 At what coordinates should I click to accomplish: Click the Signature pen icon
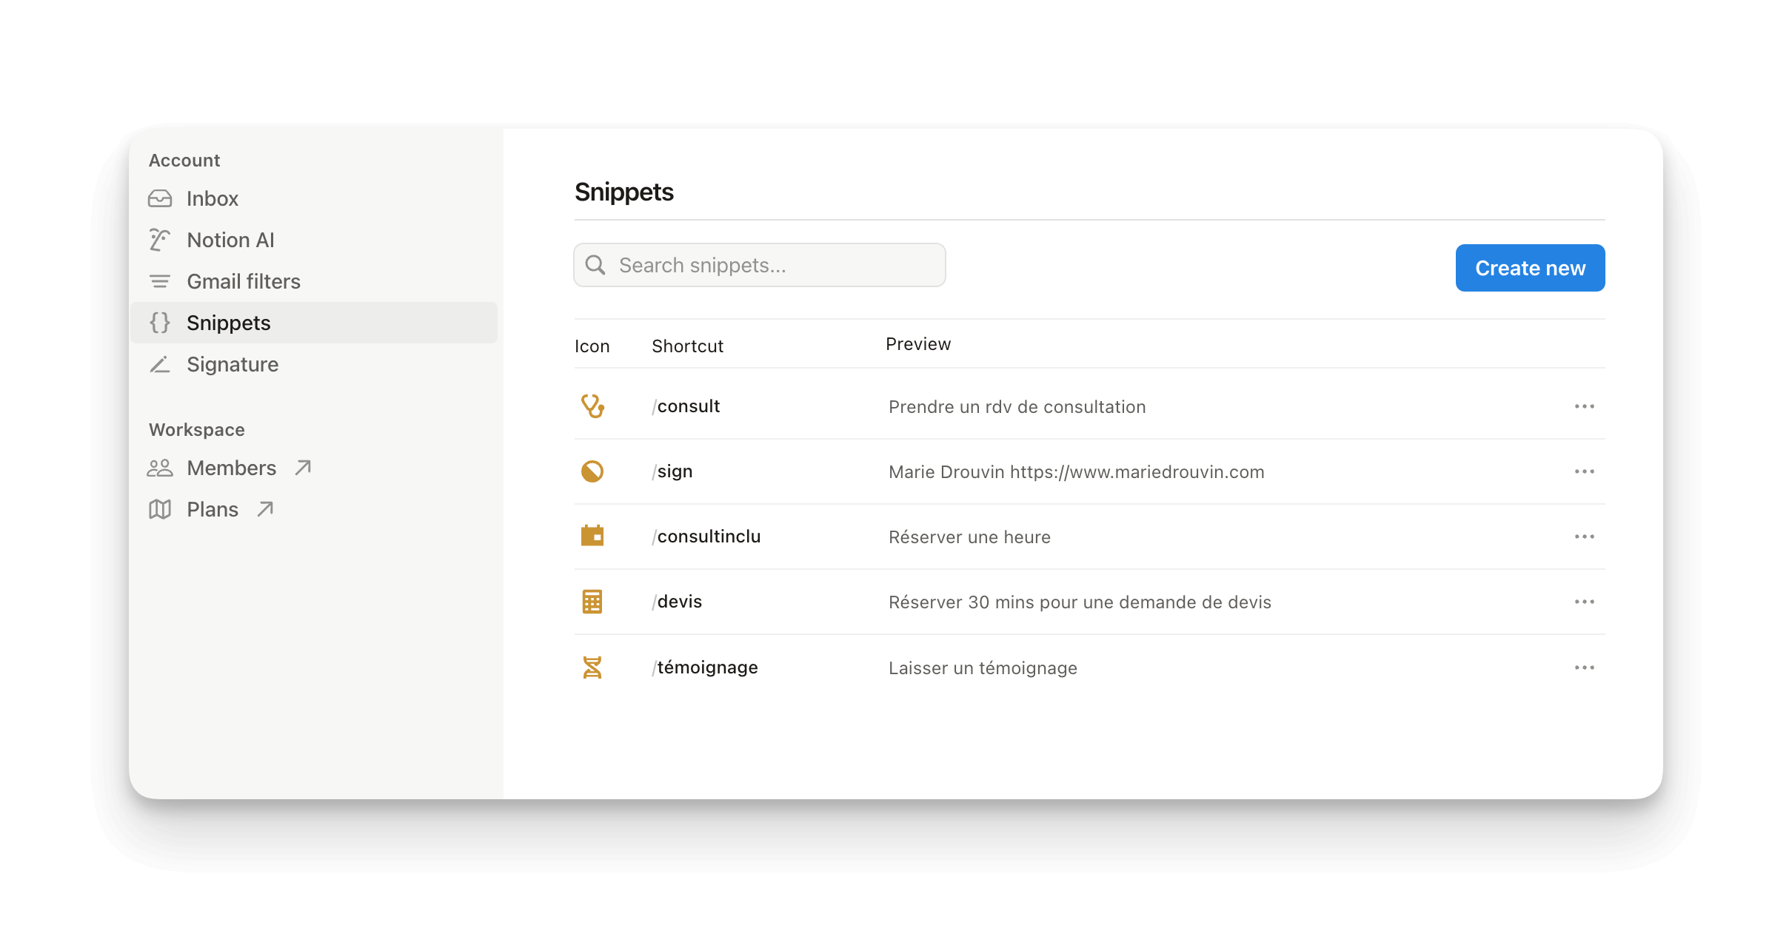coord(159,364)
